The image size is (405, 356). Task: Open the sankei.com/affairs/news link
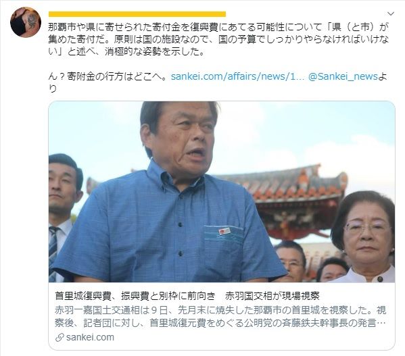[x=237, y=76]
